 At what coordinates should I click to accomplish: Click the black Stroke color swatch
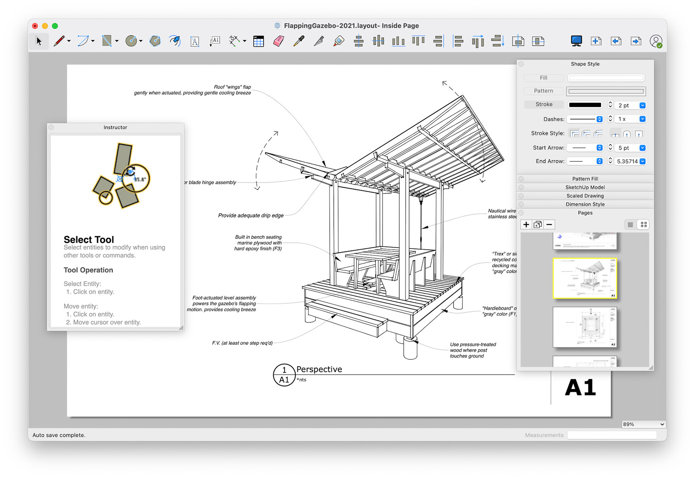(x=585, y=105)
